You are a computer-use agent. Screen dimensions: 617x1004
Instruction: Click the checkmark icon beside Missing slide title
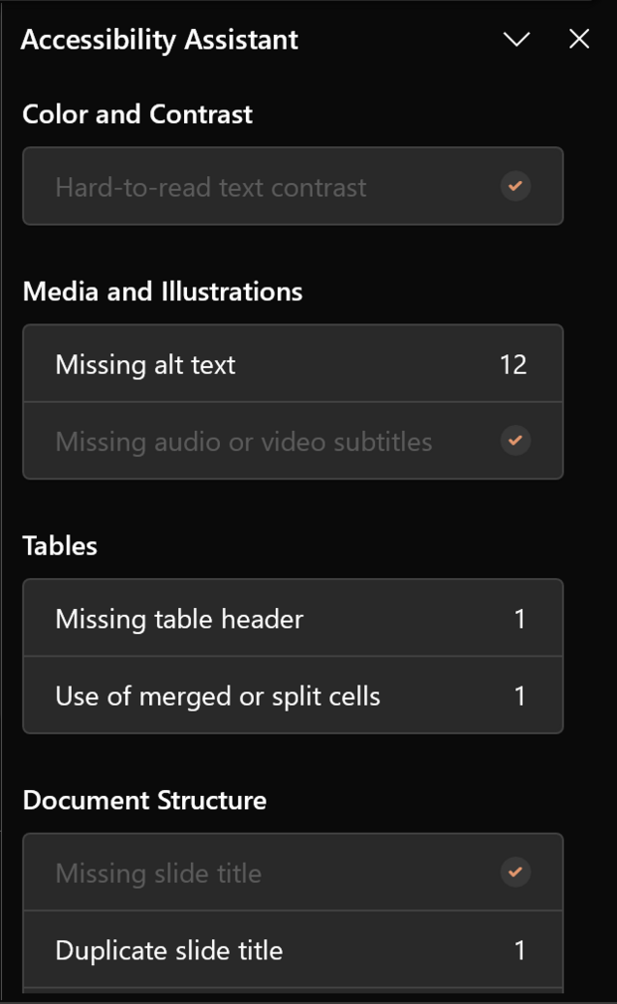click(514, 873)
